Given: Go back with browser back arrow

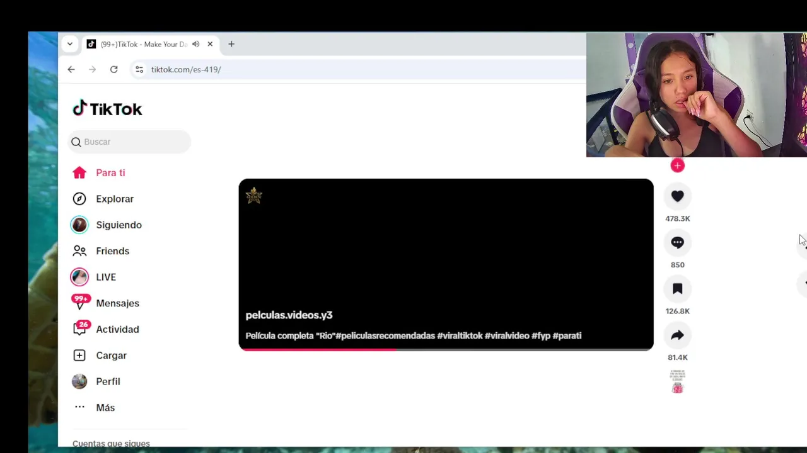Looking at the screenshot, I should [71, 69].
